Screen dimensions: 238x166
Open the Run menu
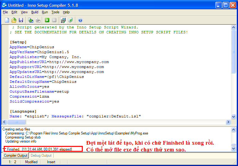click(45, 12)
